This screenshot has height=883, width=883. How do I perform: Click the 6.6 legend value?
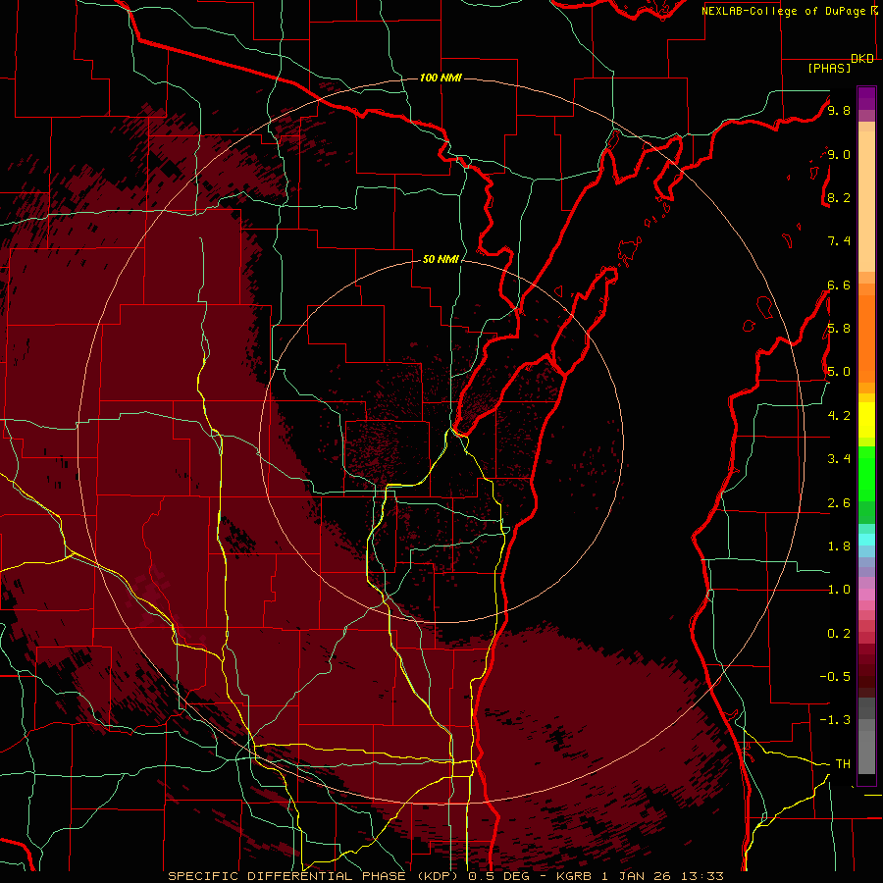839,285
